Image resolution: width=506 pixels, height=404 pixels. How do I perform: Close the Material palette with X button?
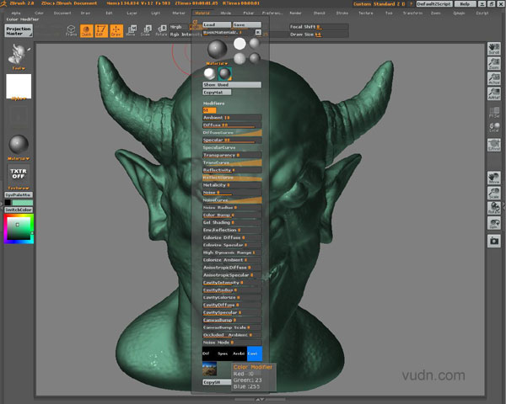coord(258,32)
